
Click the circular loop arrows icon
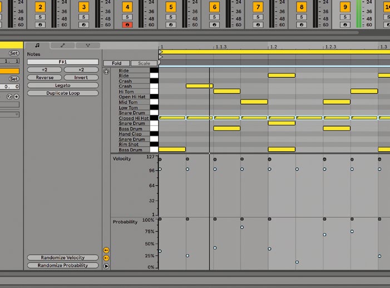tap(9, 97)
